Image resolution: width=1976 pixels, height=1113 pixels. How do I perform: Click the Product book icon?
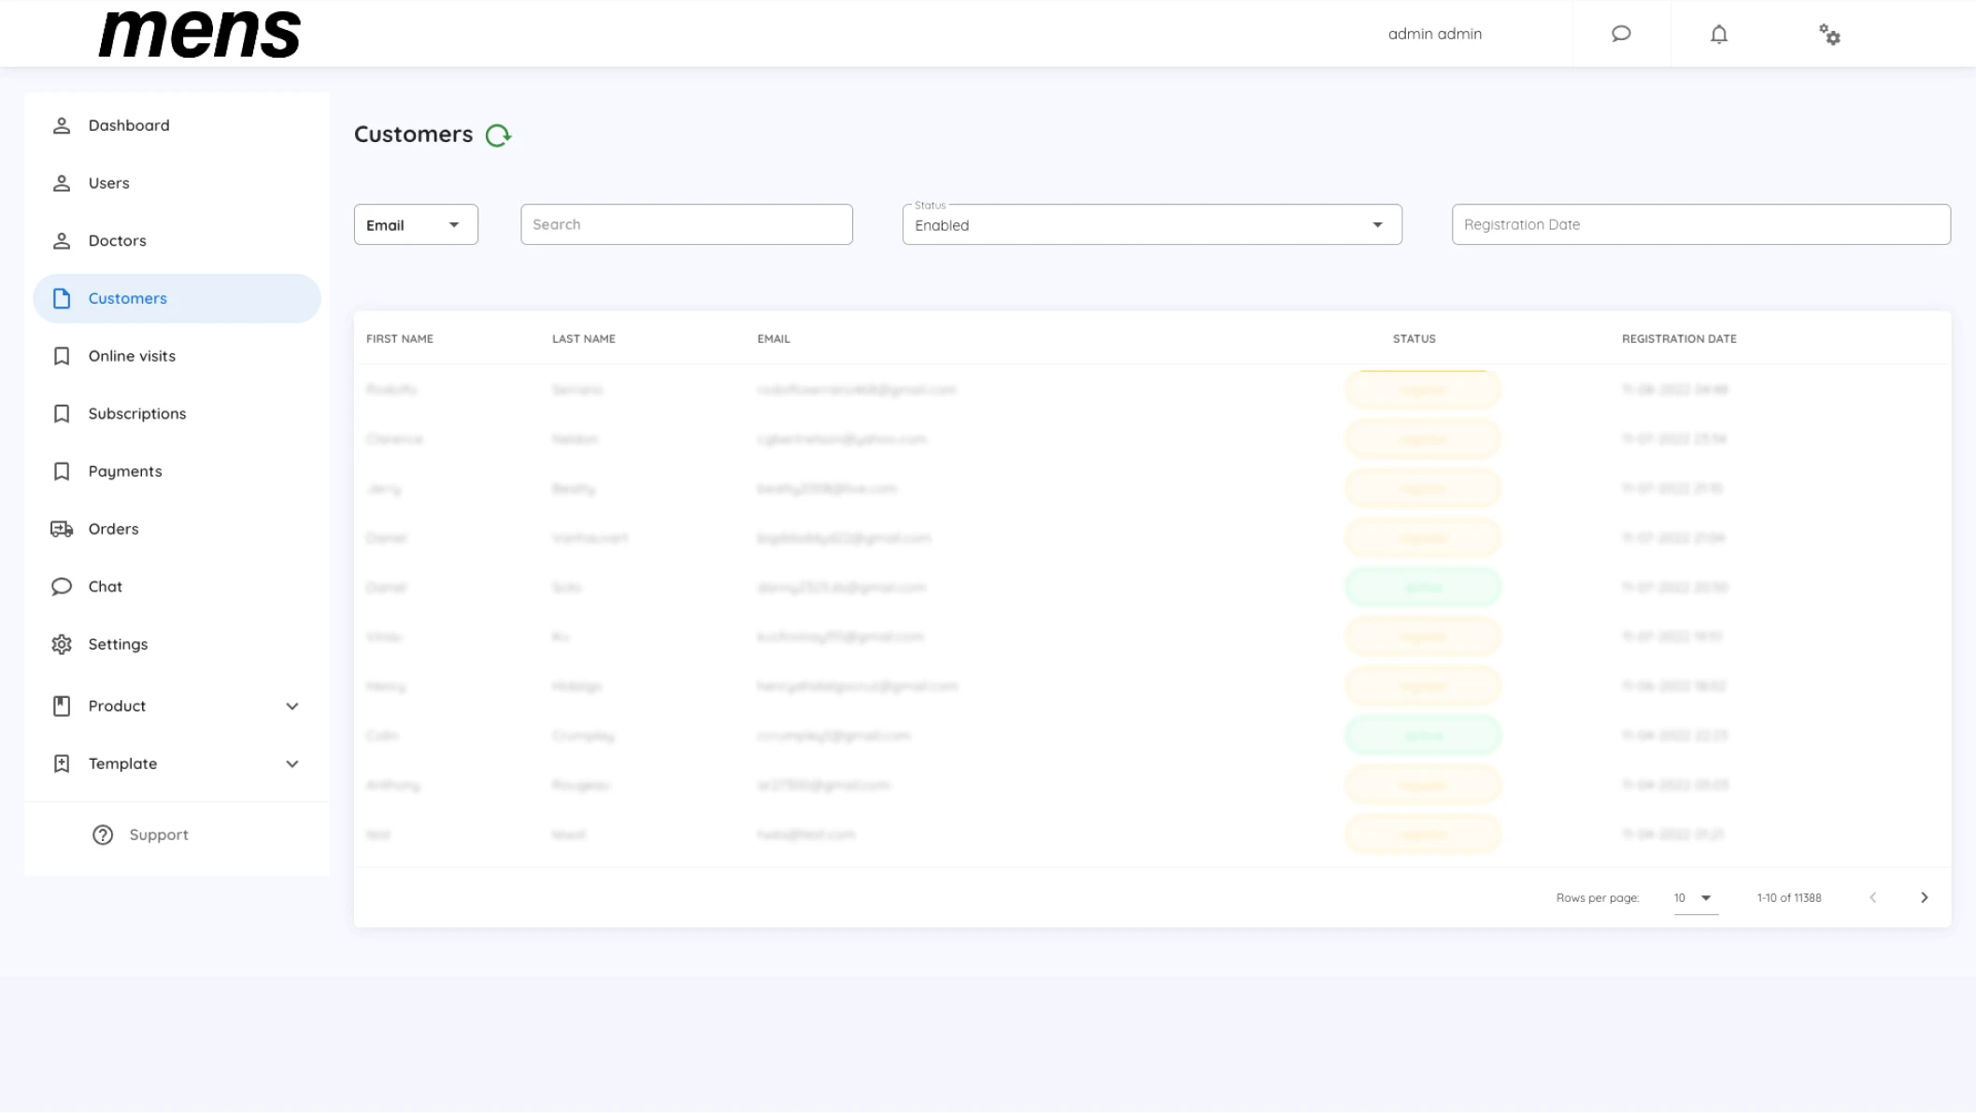click(x=62, y=706)
